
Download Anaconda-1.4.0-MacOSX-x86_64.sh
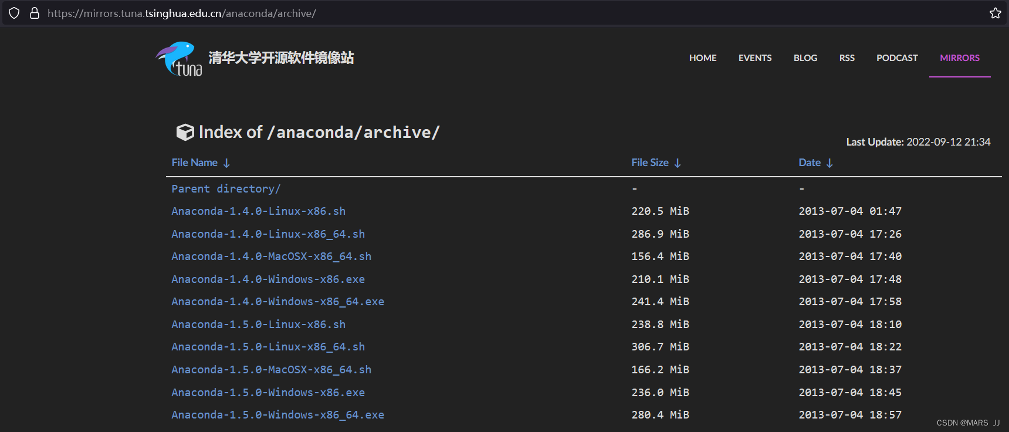pyautogui.click(x=271, y=256)
